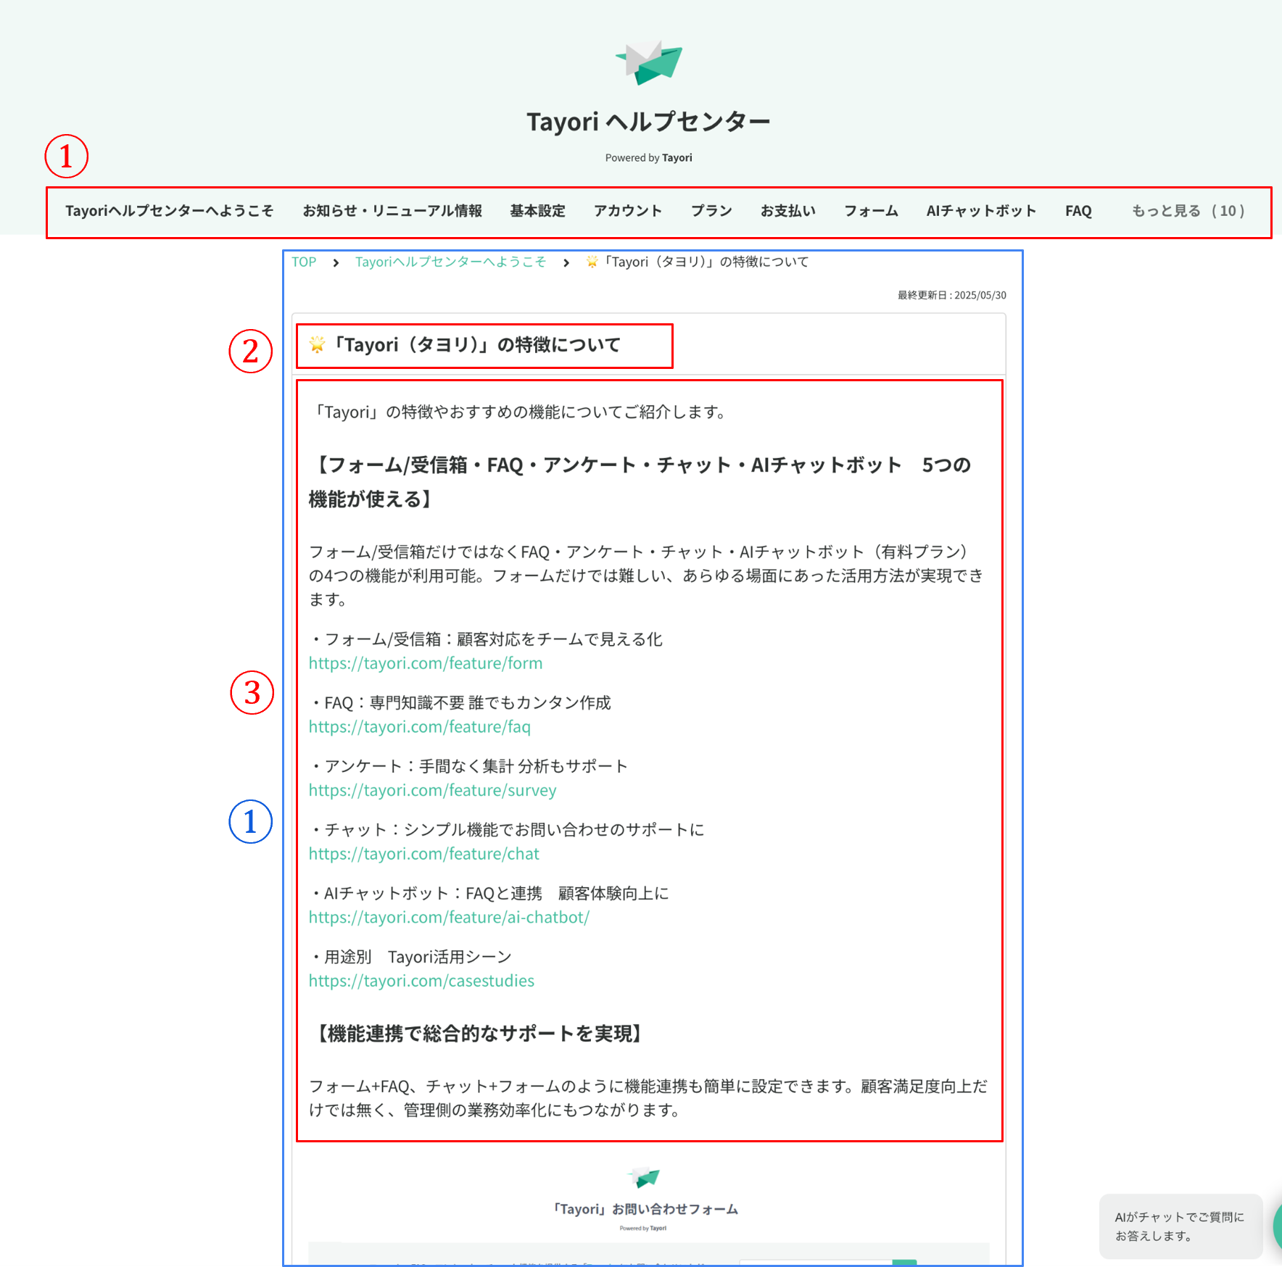Open the tayori.com/feature/form link
Image resolution: width=1282 pixels, height=1267 pixels.
425,662
